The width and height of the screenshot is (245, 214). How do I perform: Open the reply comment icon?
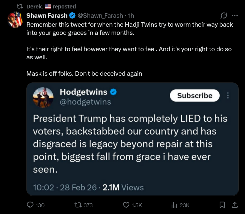pos(30,205)
